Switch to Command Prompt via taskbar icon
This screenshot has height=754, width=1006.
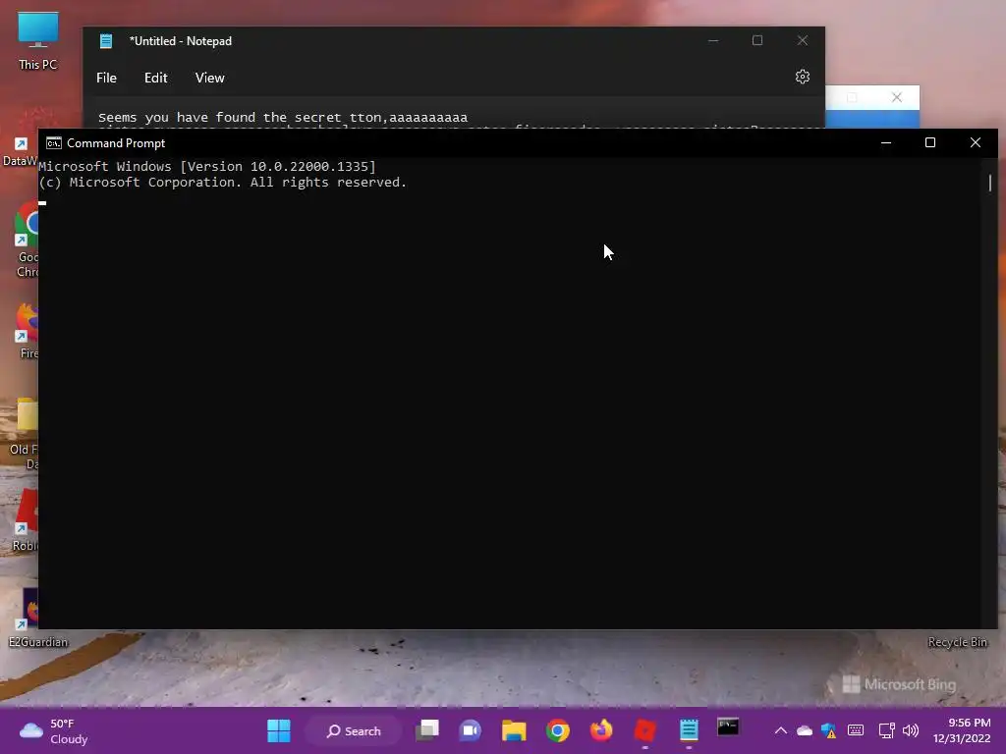(x=728, y=727)
